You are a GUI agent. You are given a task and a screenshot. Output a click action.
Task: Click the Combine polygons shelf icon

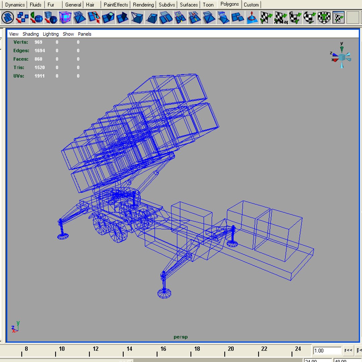(22, 18)
